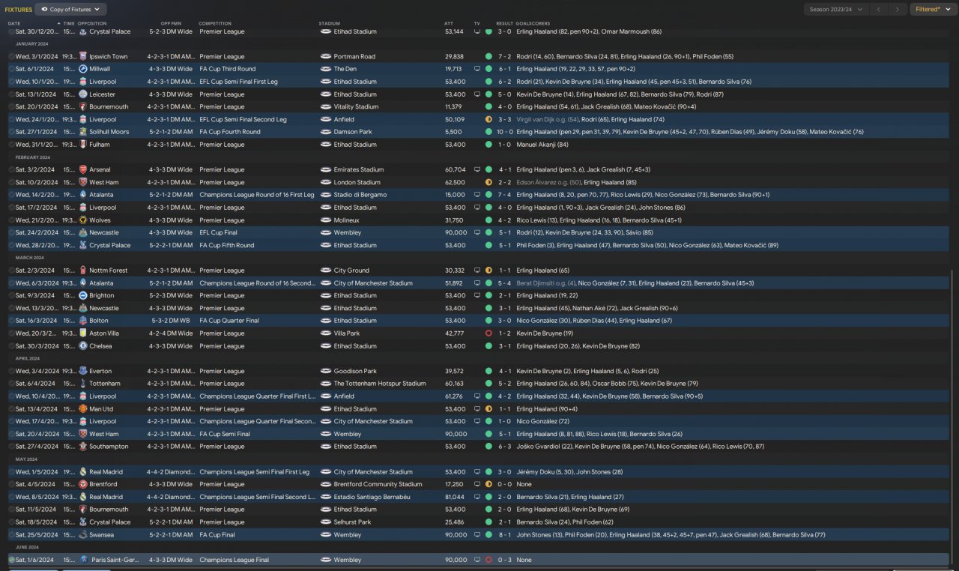Sort by the Date column header
The width and height of the screenshot is (959, 571).
[x=14, y=23]
